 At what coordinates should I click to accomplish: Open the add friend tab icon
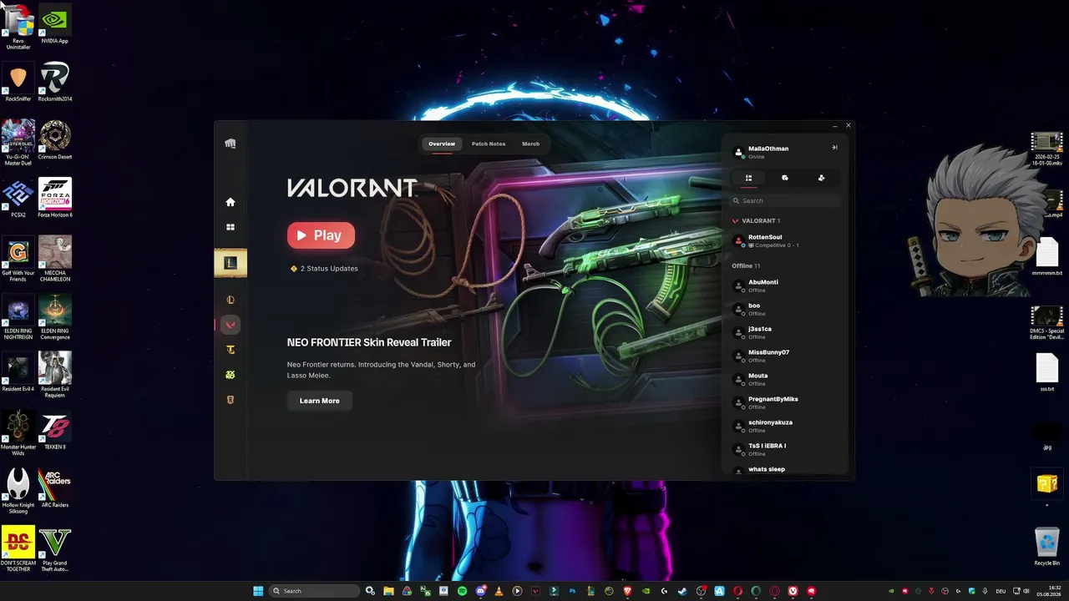click(x=821, y=178)
